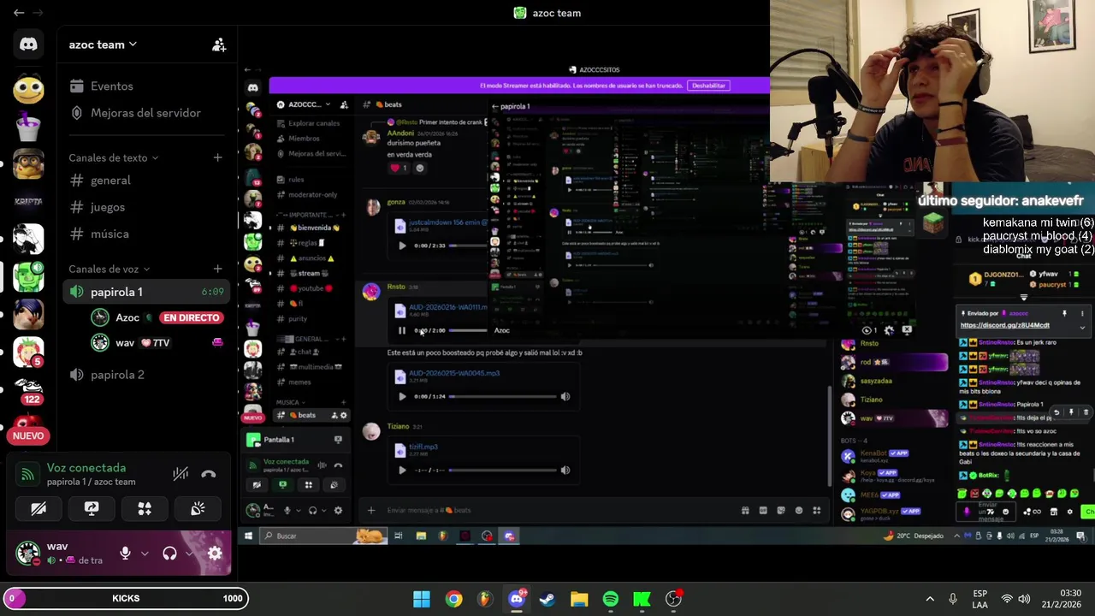
Task: Open the stream channel in streamed Discord
Action: coord(309,274)
